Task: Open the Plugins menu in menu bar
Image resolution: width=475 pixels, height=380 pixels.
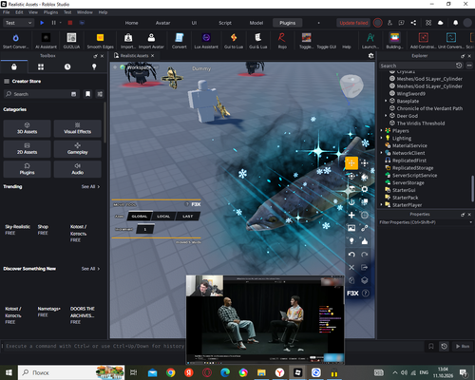Action: (x=50, y=12)
